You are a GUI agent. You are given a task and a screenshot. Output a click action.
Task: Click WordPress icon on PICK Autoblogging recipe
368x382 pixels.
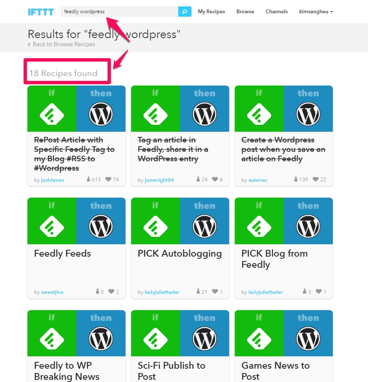click(x=204, y=226)
